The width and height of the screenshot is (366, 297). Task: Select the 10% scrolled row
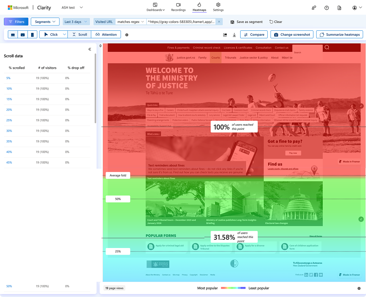(47, 88)
